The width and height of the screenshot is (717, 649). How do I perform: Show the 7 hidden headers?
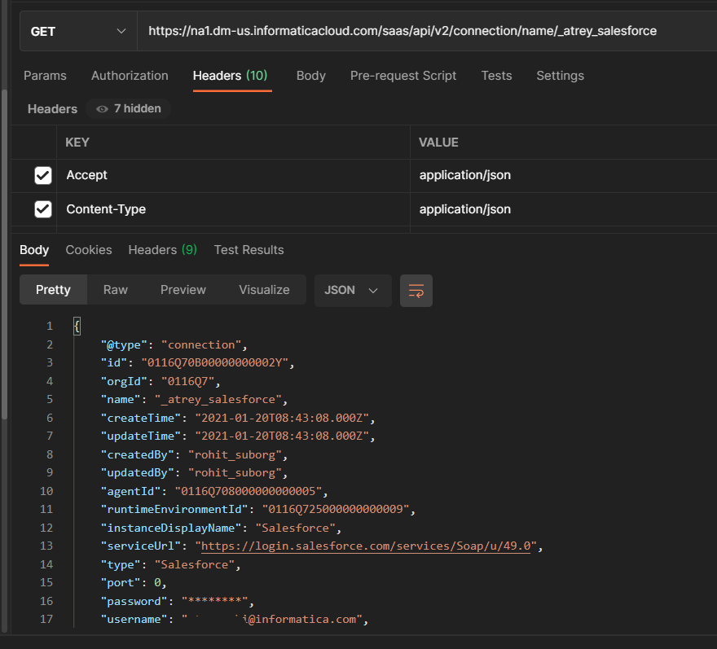[129, 109]
